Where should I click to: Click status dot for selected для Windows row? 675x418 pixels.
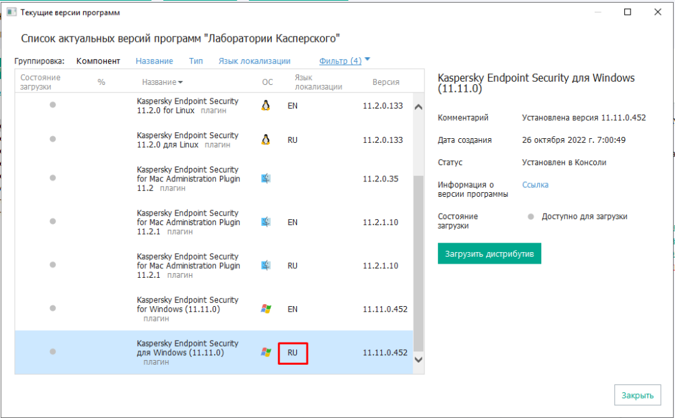[53, 351]
